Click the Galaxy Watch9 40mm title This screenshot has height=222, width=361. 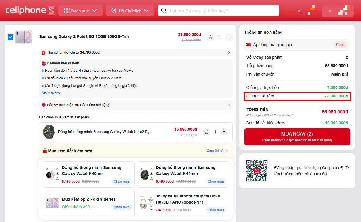point(91,171)
